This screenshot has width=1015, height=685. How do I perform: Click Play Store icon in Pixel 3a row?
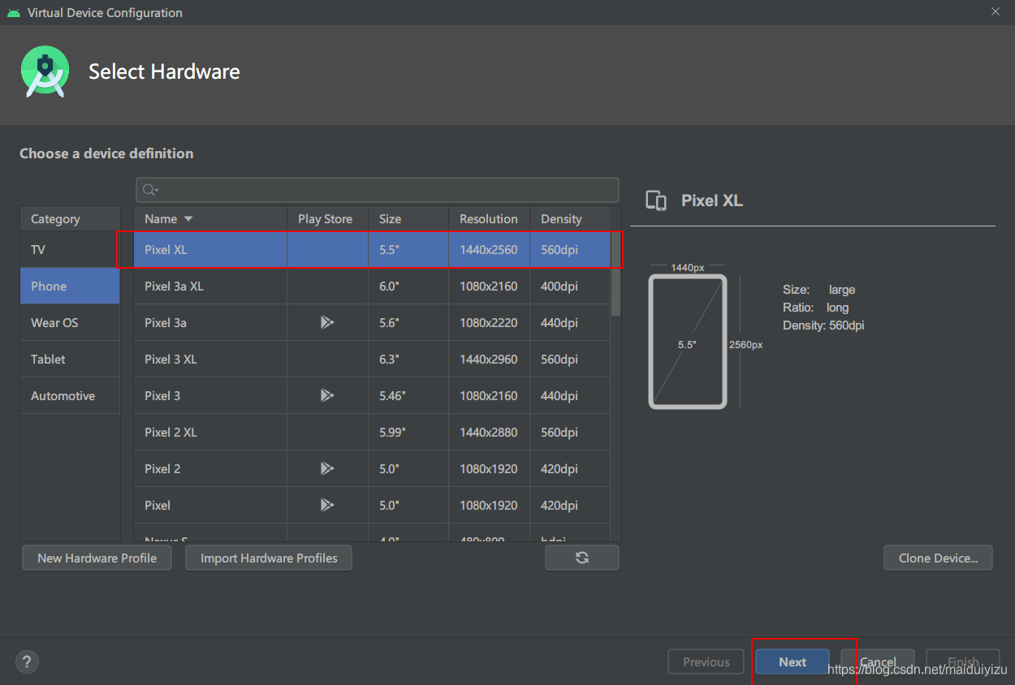coord(326,322)
